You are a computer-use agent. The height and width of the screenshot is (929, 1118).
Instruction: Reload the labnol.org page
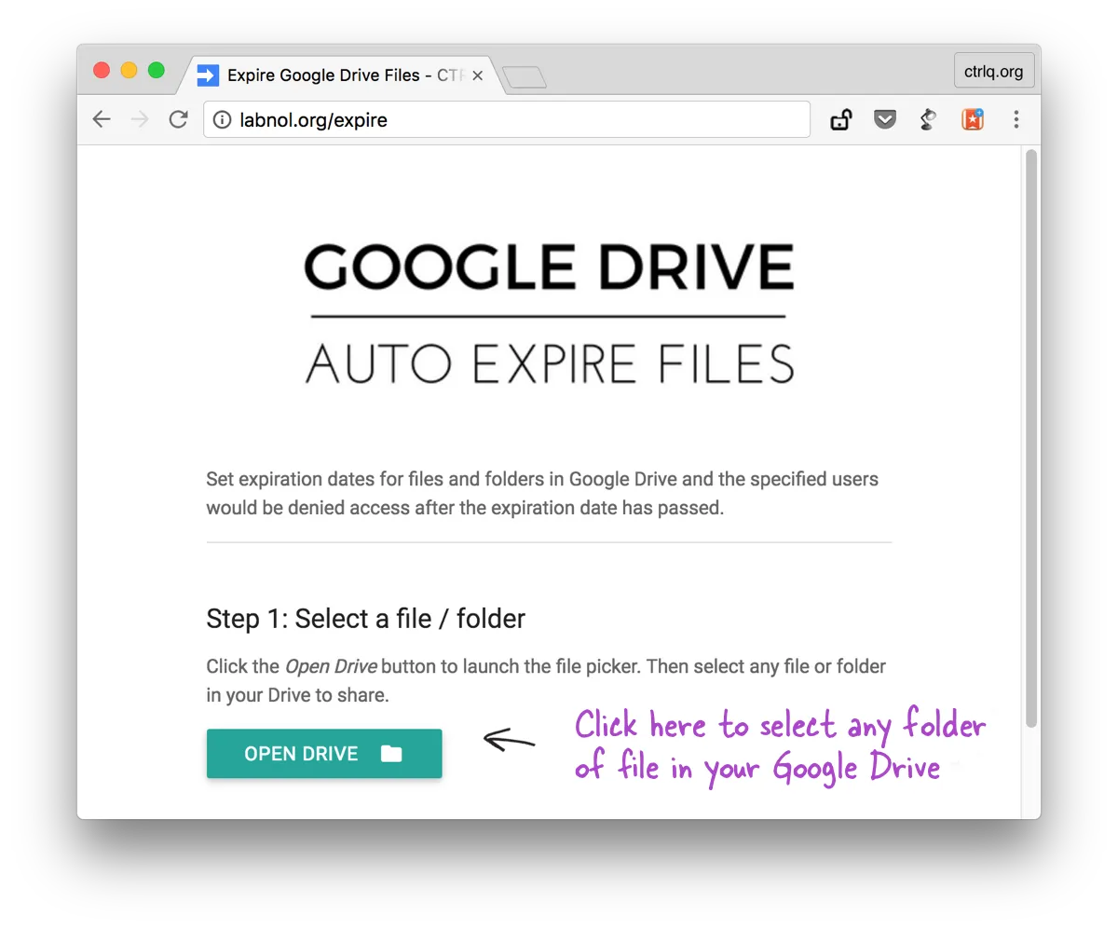coord(178,119)
